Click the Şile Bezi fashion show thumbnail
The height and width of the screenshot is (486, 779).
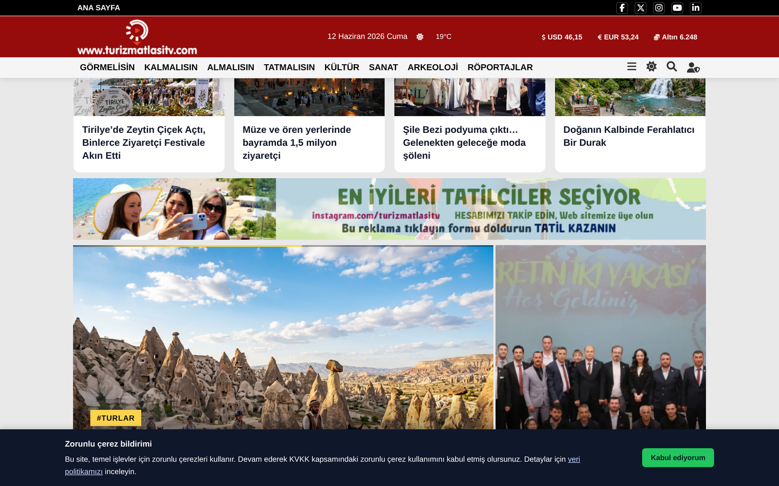470,97
